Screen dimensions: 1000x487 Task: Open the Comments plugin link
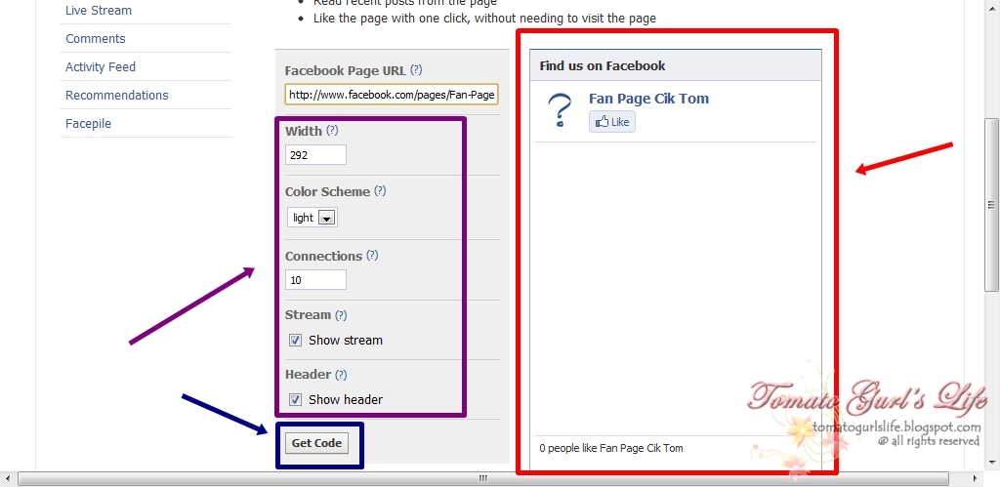(x=95, y=38)
